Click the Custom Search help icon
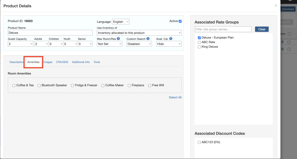The width and height of the screenshot is (297, 159). click(148, 39)
